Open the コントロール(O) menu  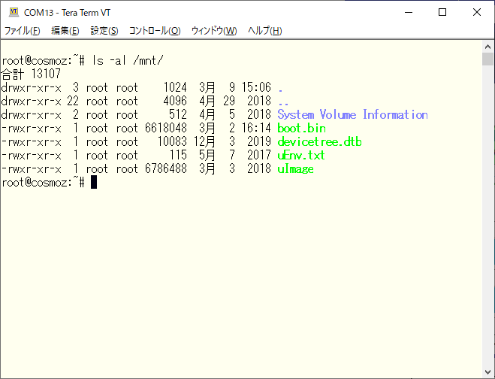155,31
